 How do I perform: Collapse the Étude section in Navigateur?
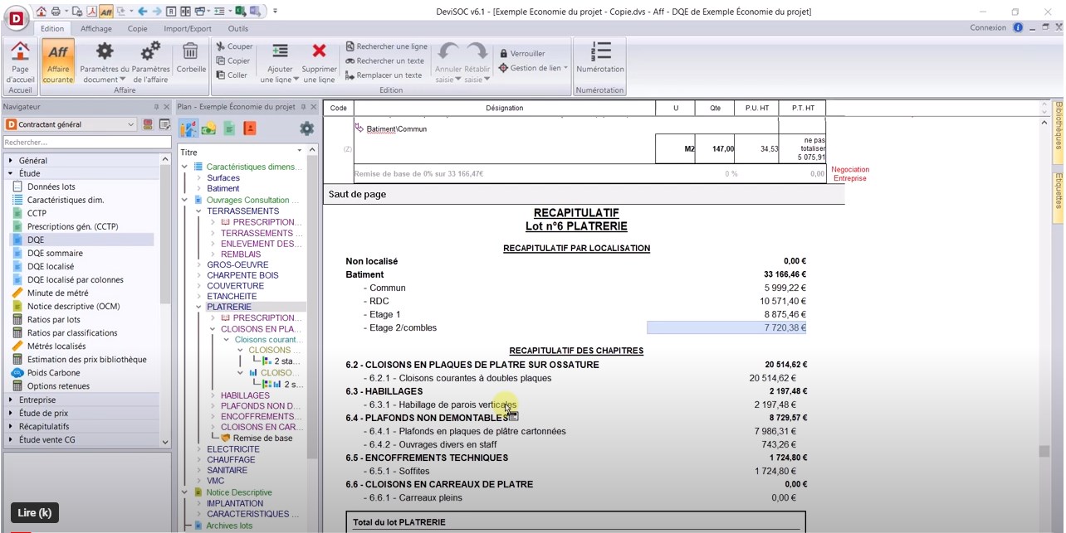[11, 174]
